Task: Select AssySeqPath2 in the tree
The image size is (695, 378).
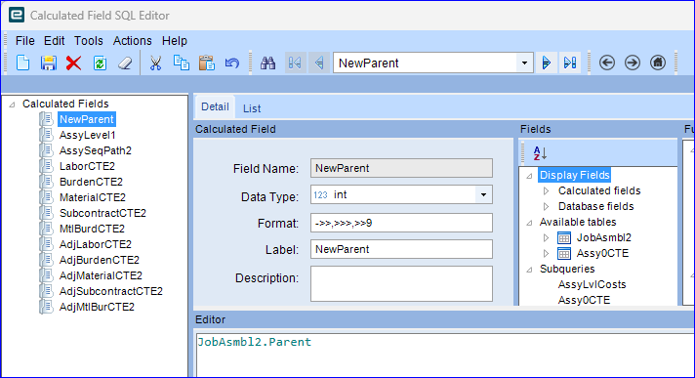Action: (96, 150)
